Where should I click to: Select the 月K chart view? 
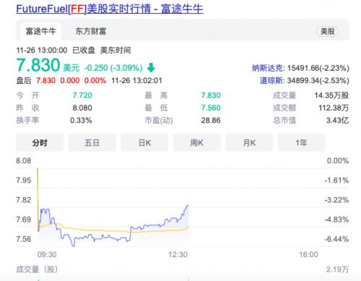(x=249, y=143)
